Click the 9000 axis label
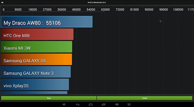 click(18, 10)
